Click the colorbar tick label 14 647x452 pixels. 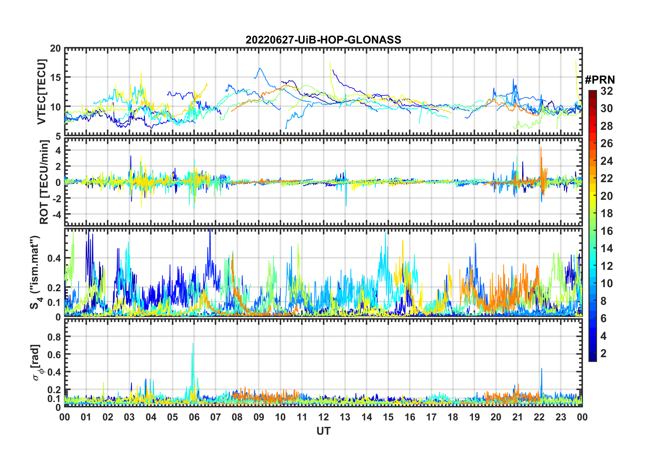point(607,248)
